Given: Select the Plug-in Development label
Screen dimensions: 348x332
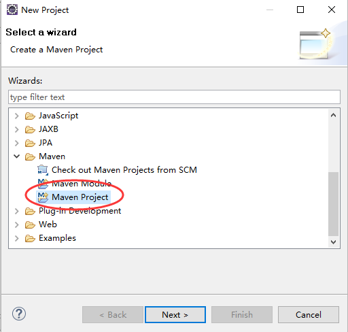Looking at the screenshot, I should [80, 211].
